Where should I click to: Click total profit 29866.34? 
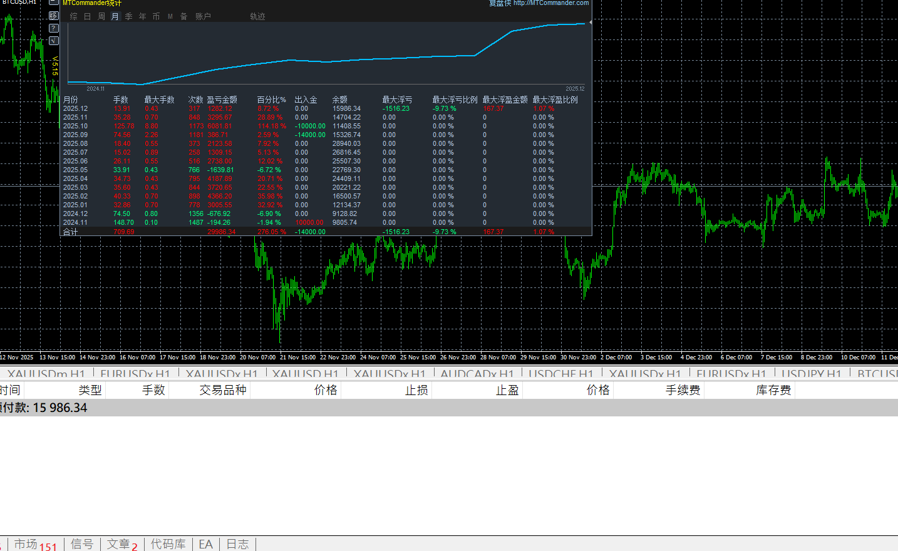(x=222, y=232)
